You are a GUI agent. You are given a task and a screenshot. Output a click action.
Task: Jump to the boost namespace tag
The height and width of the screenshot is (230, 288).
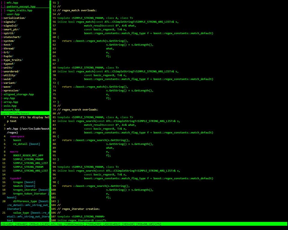17,140
